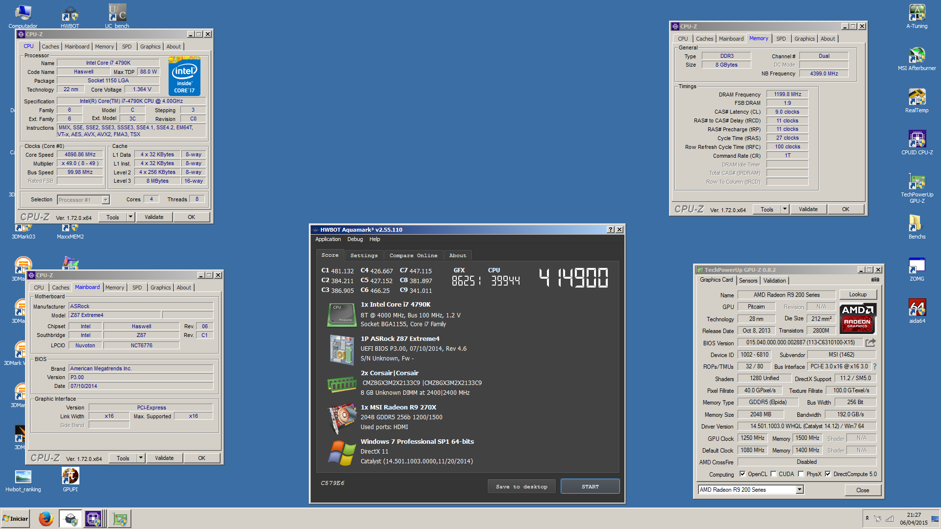Click taskbar clock showing 21:27

914,519
